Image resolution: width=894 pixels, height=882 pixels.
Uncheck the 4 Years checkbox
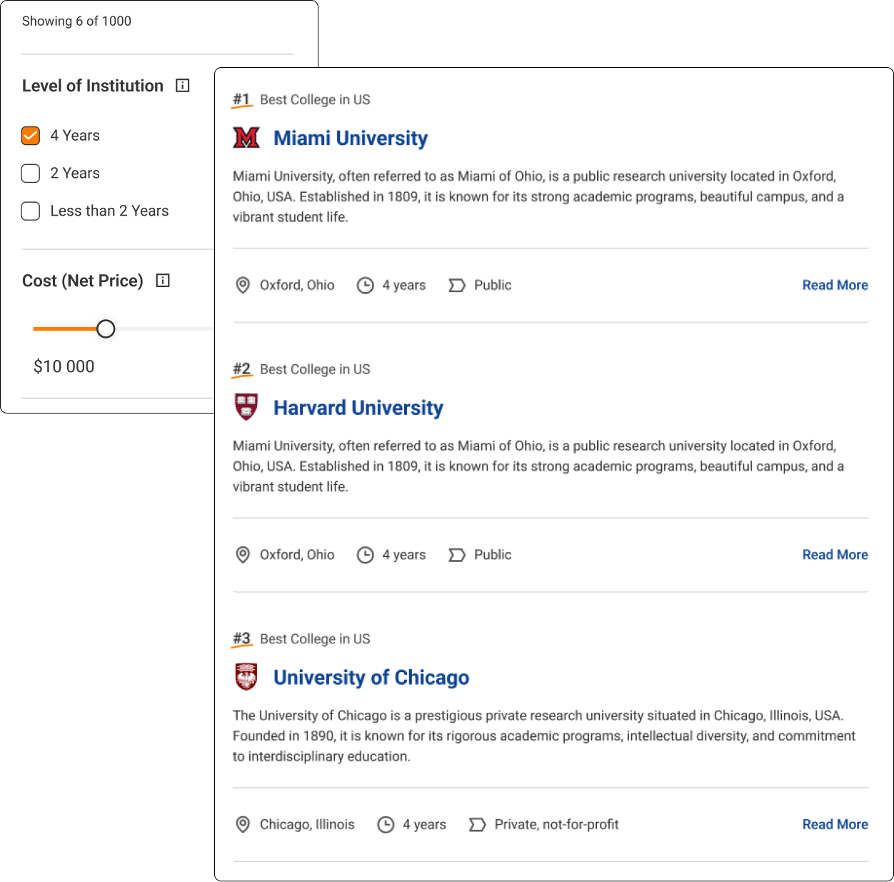coord(31,136)
